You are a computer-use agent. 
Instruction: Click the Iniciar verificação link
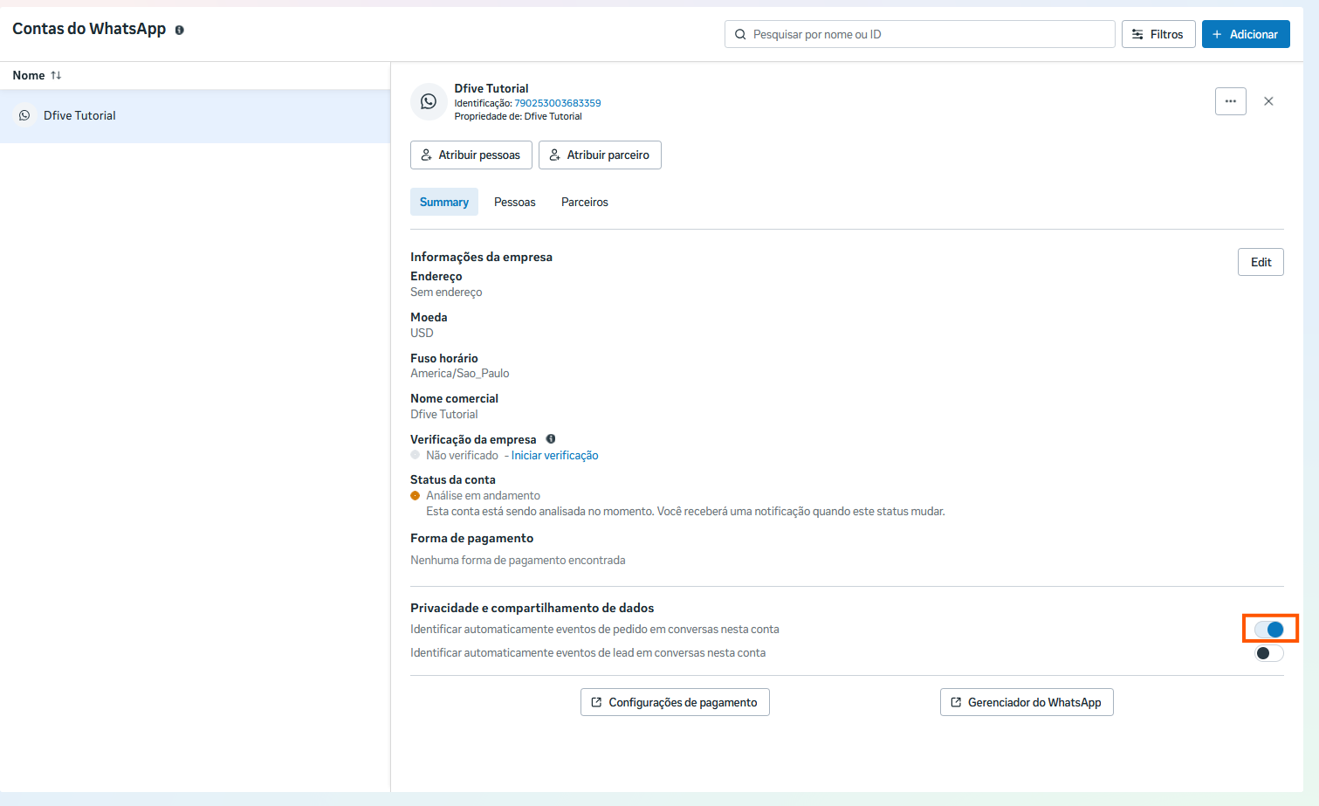(554, 455)
